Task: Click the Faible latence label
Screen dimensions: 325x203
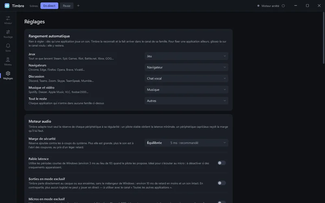Action: (39, 159)
